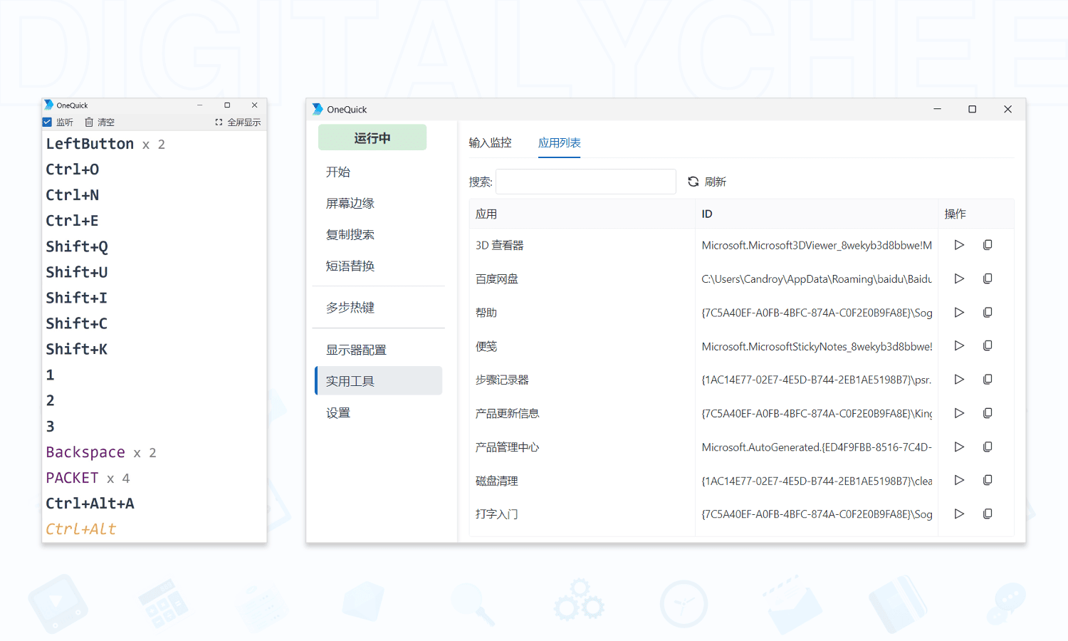1068x641 pixels.
Task: Open the 设置 settings page
Action: coord(338,412)
